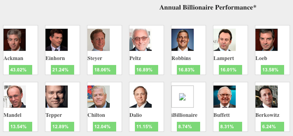Select the 8.74% iBillionaire badge

[x=188, y=127]
